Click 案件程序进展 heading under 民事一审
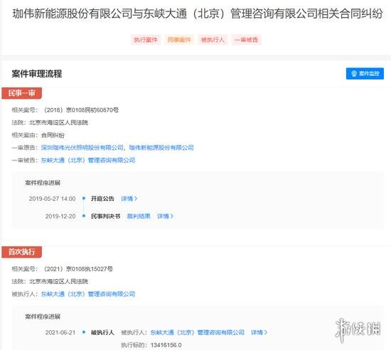391x350 pixels. (43, 182)
